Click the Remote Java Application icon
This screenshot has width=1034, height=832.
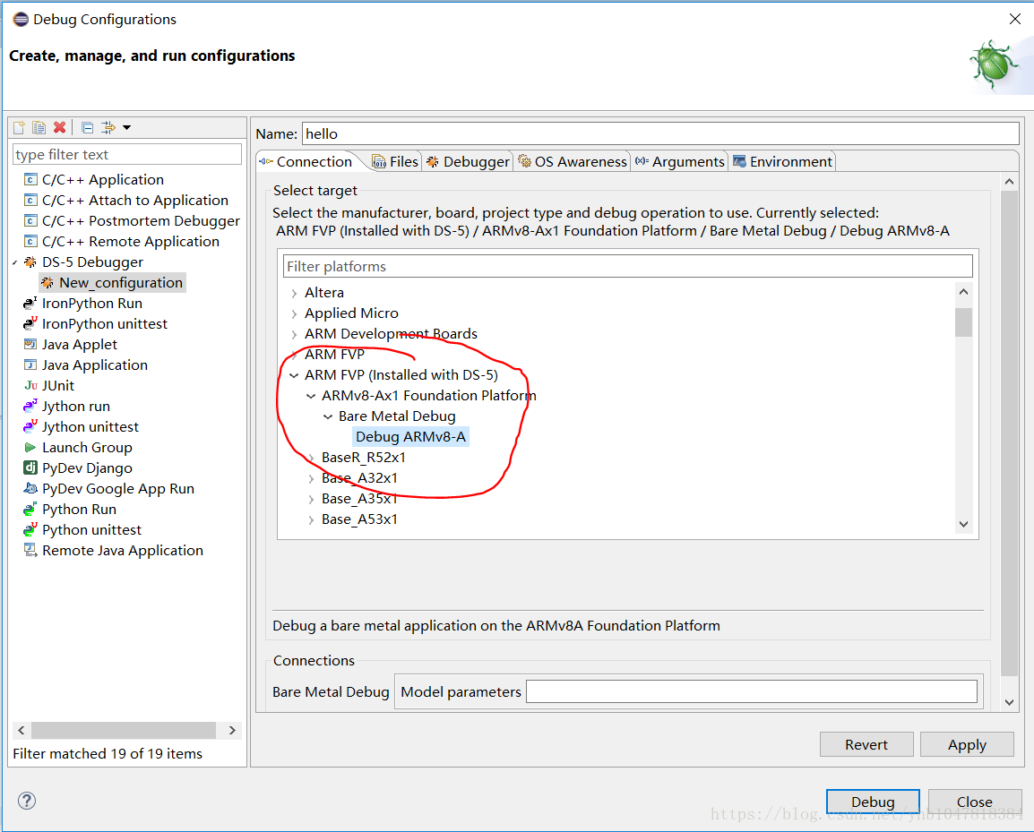coord(30,550)
